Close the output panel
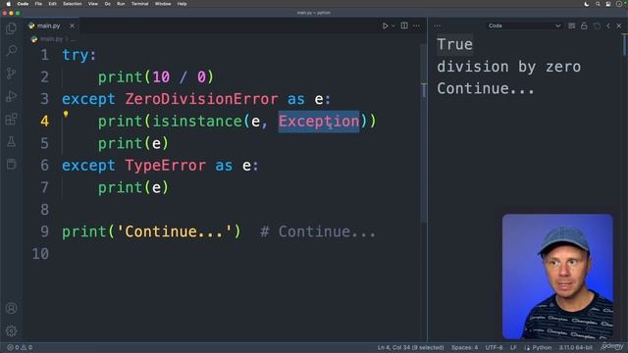This screenshot has width=628, height=353. click(x=619, y=25)
